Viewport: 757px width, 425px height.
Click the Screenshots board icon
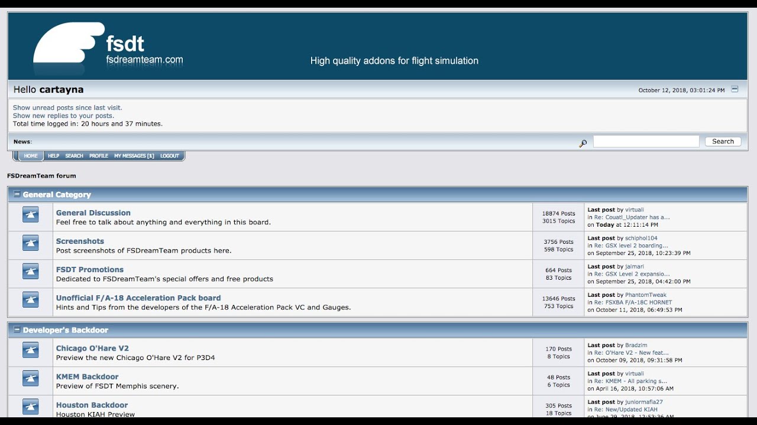click(30, 243)
